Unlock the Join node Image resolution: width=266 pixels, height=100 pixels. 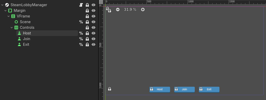tap(87, 39)
